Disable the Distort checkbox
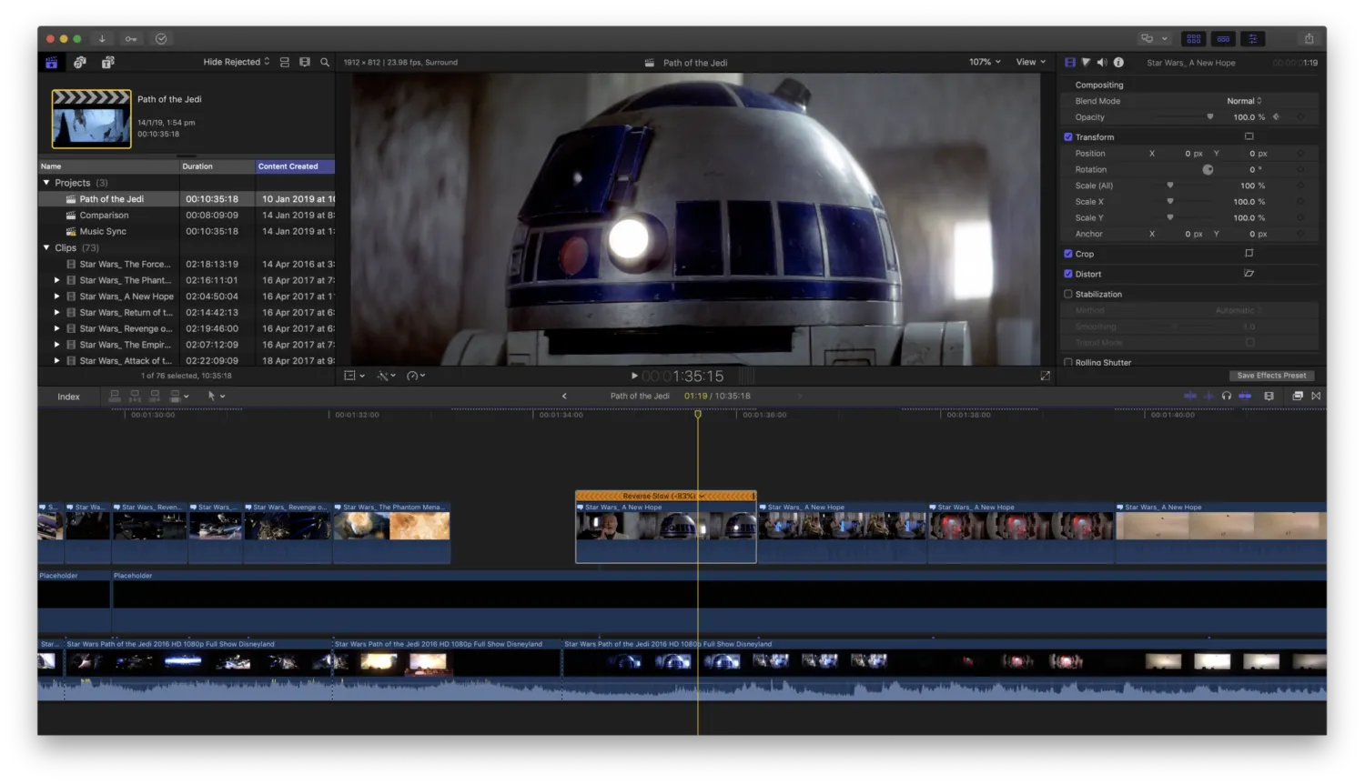This screenshot has width=1365, height=784. click(1068, 274)
